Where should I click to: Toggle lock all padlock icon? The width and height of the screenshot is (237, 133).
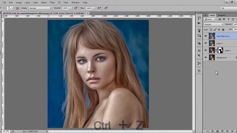tap(223, 30)
